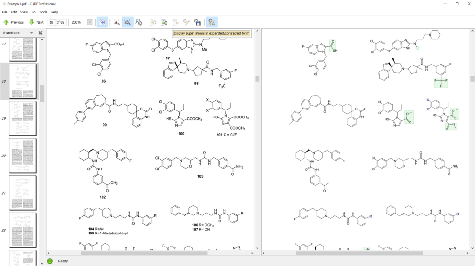475x266 pixels.
Task: Open the Tools menu
Action: click(x=43, y=12)
